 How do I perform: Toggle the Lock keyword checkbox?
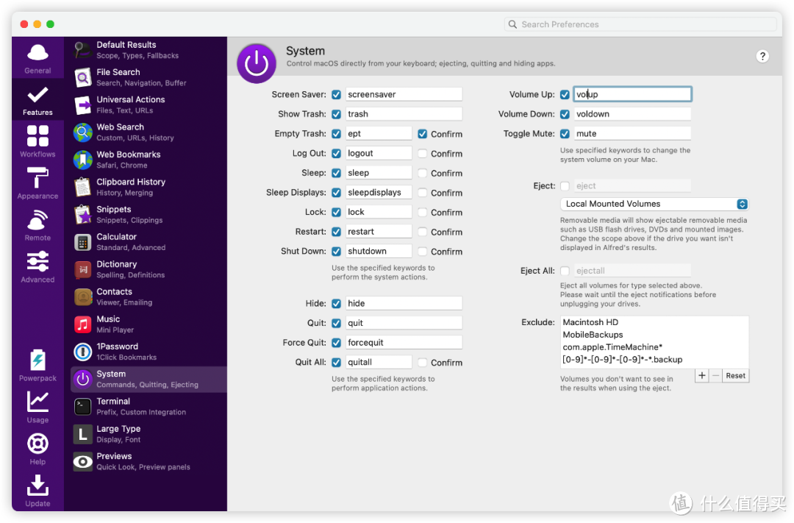click(336, 213)
